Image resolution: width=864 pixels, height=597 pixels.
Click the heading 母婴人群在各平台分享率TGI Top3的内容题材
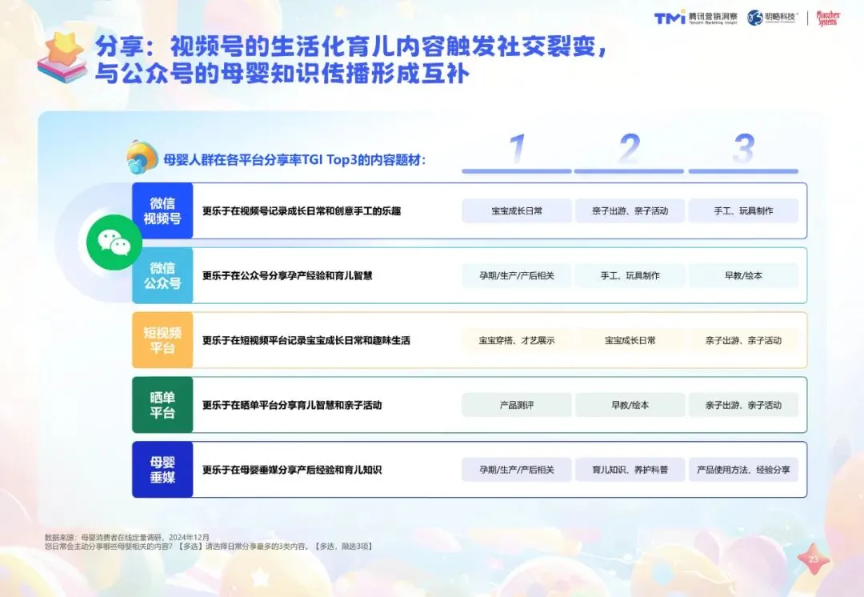tap(294, 160)
